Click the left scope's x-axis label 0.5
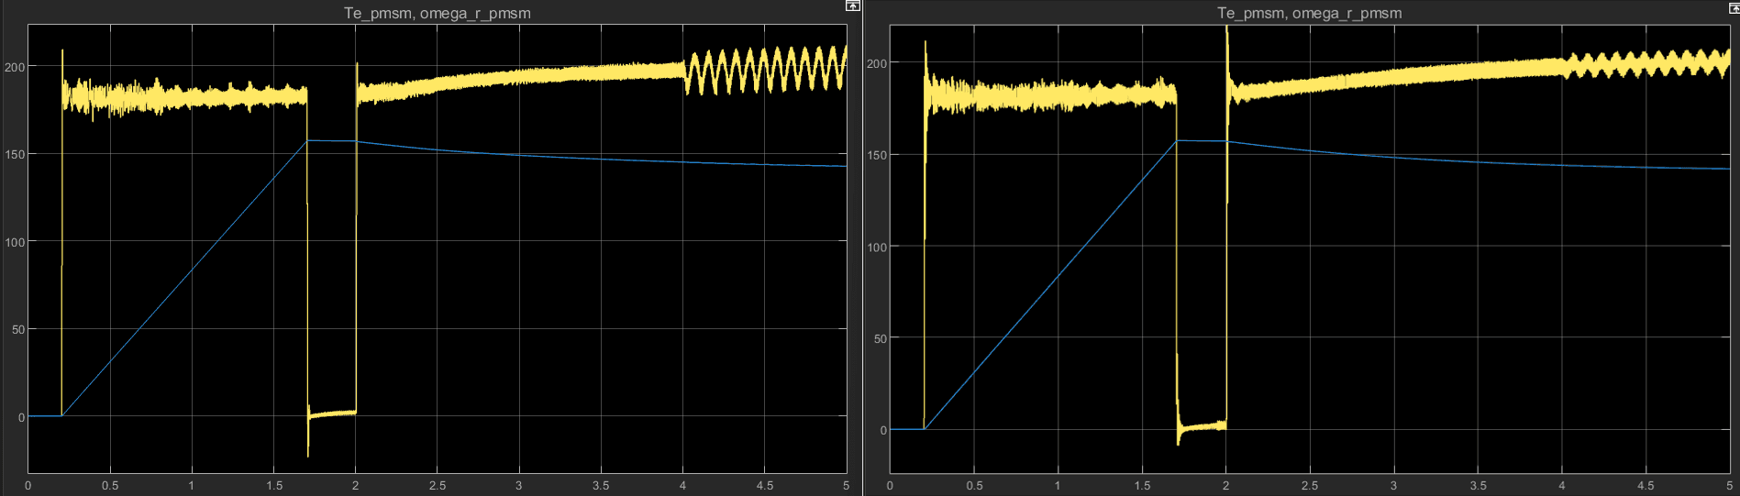This screenshot has height=496, width=1740. [x=110, y=485]
